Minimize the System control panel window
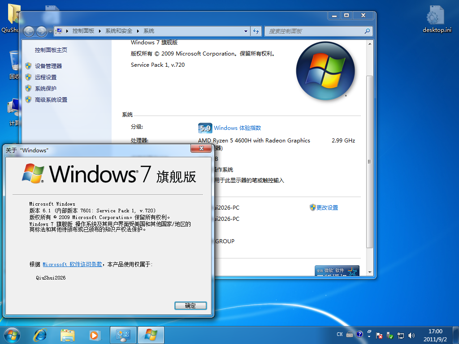Screen dimensions: 459x344 coord(334,15)
